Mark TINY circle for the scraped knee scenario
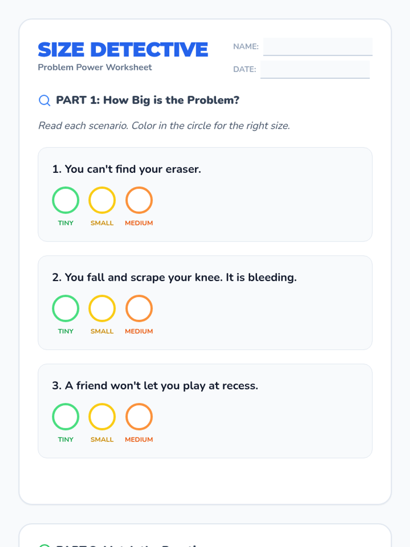The image size is (410, 547). (66, 308)
